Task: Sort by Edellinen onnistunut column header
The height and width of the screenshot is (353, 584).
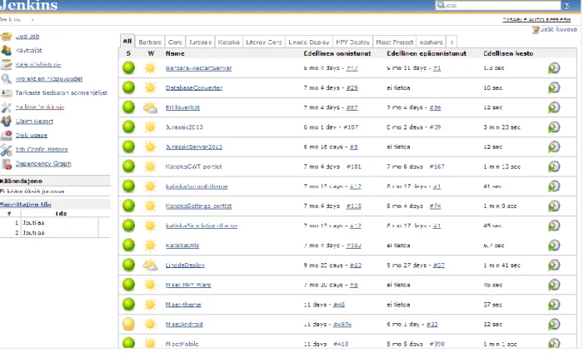Action: (x=337, y=53)
